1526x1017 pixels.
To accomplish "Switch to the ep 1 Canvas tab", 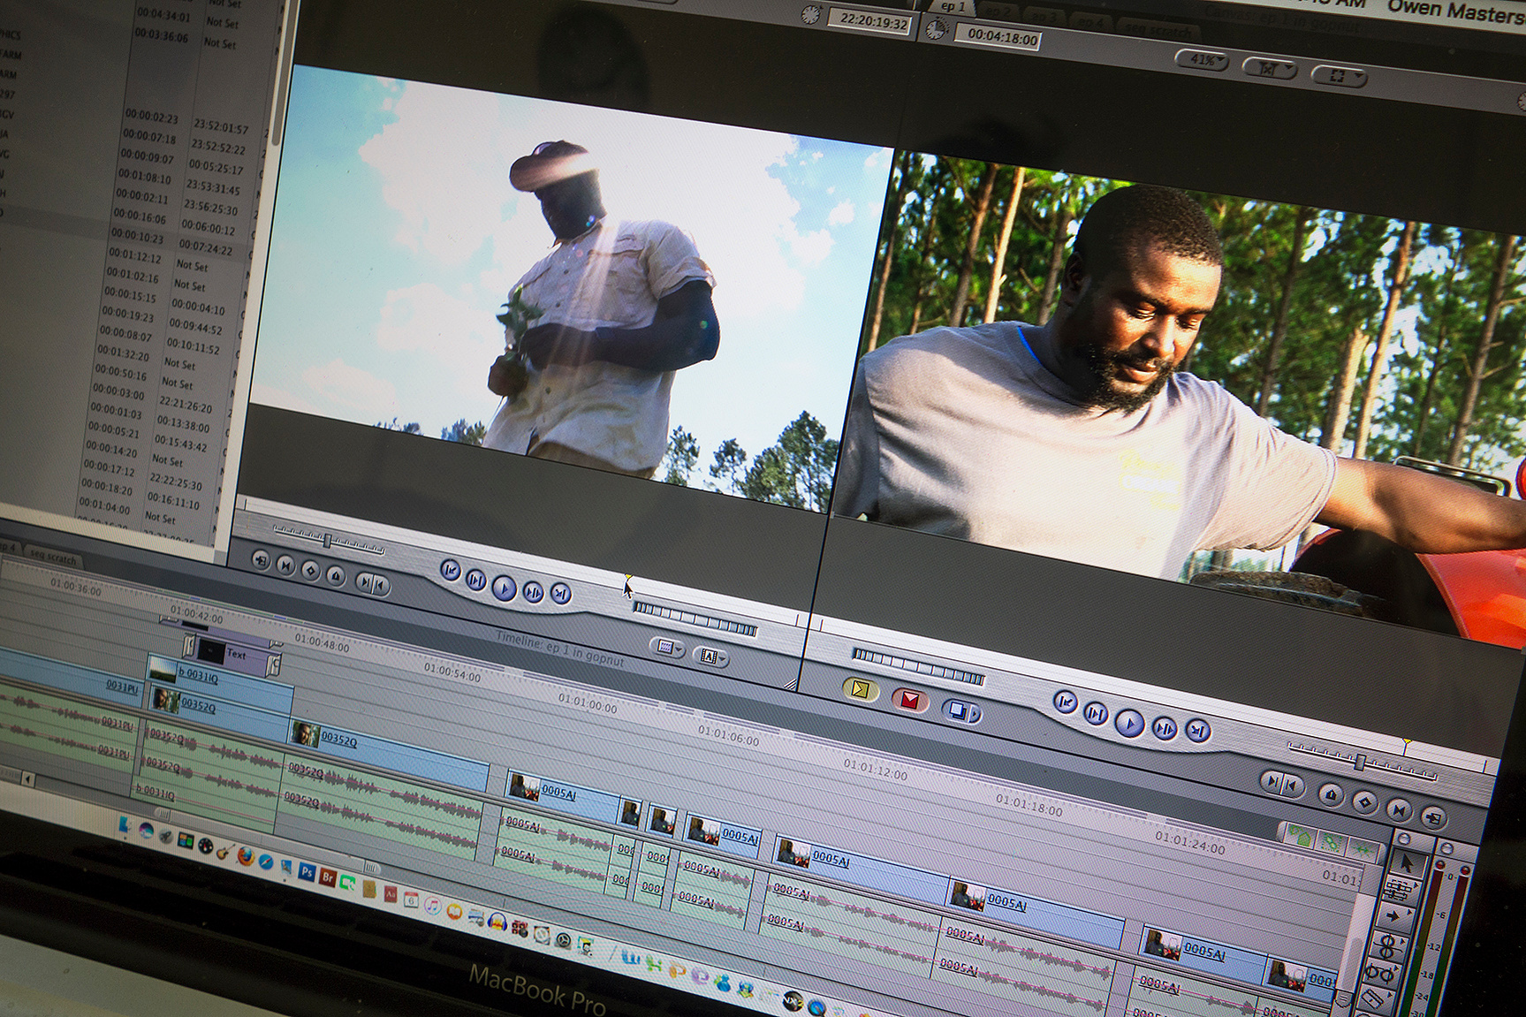I will (953, 6).
